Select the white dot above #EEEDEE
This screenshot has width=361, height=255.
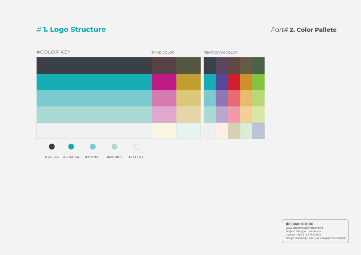click(x=136, y=146)
